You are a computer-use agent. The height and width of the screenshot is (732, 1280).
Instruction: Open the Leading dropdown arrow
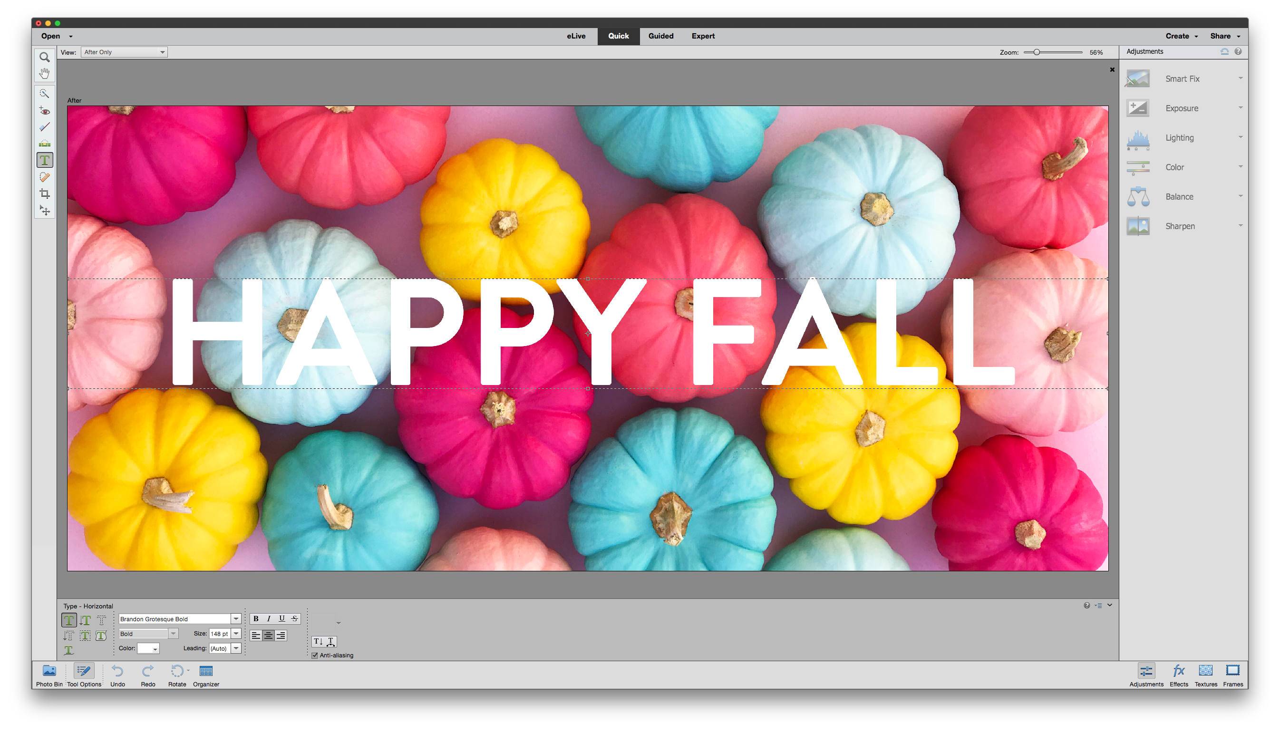tap(236, 648)
